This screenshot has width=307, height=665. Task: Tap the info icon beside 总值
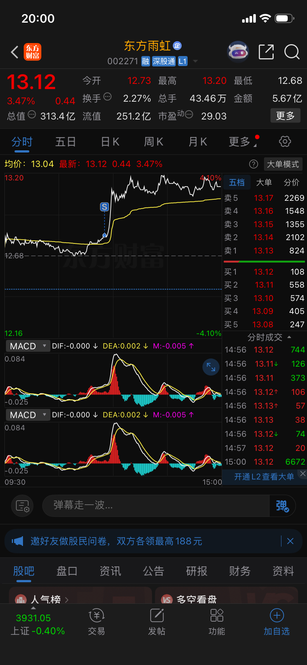point(32,115)
